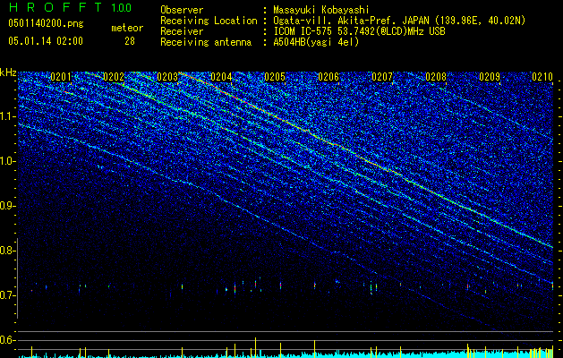
Task: Click the 0206 time label
Action: [x=328, y=77]
